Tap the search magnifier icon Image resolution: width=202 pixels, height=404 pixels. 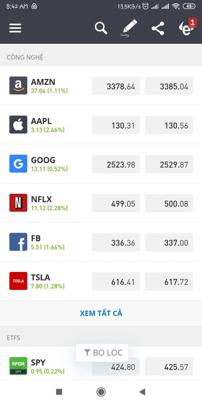[101, 28]
